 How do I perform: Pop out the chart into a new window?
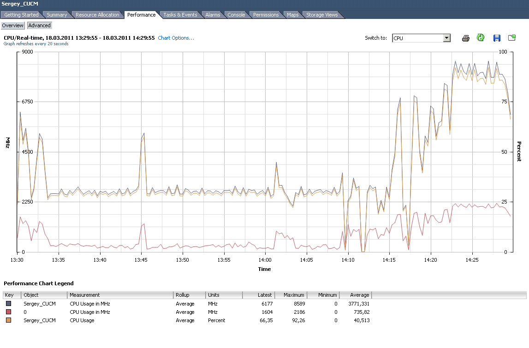511,38
